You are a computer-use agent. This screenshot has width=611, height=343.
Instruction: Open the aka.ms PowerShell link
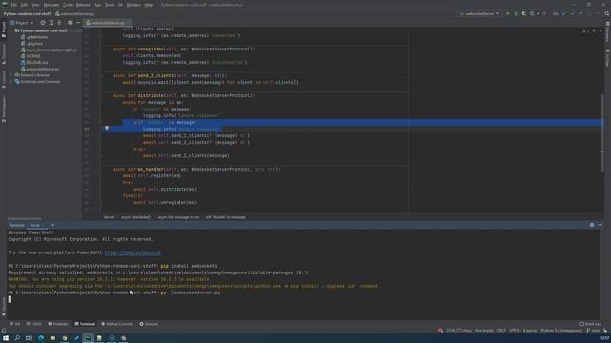(x=133, y=252)
